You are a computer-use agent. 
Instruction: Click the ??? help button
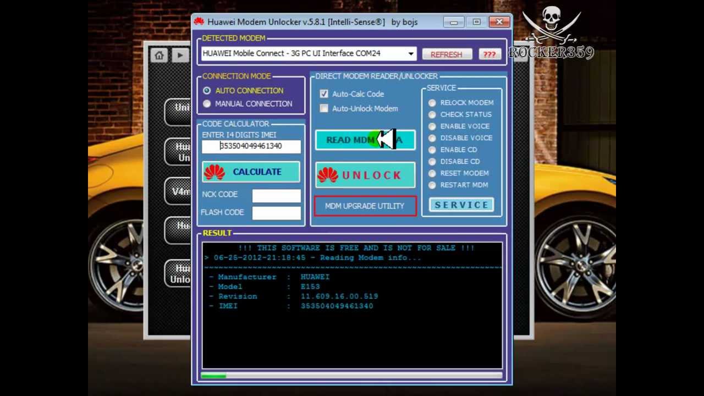click(489, 54)
